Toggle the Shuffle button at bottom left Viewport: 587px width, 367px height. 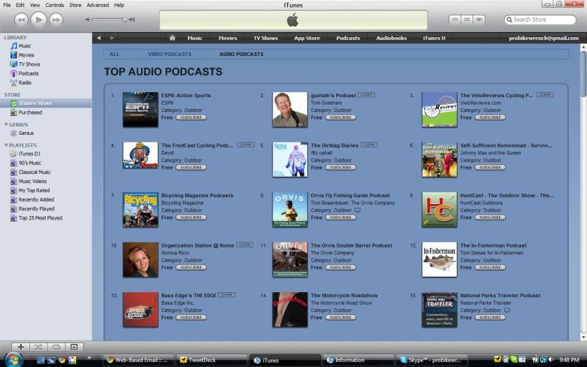click(x=38, y=347)
